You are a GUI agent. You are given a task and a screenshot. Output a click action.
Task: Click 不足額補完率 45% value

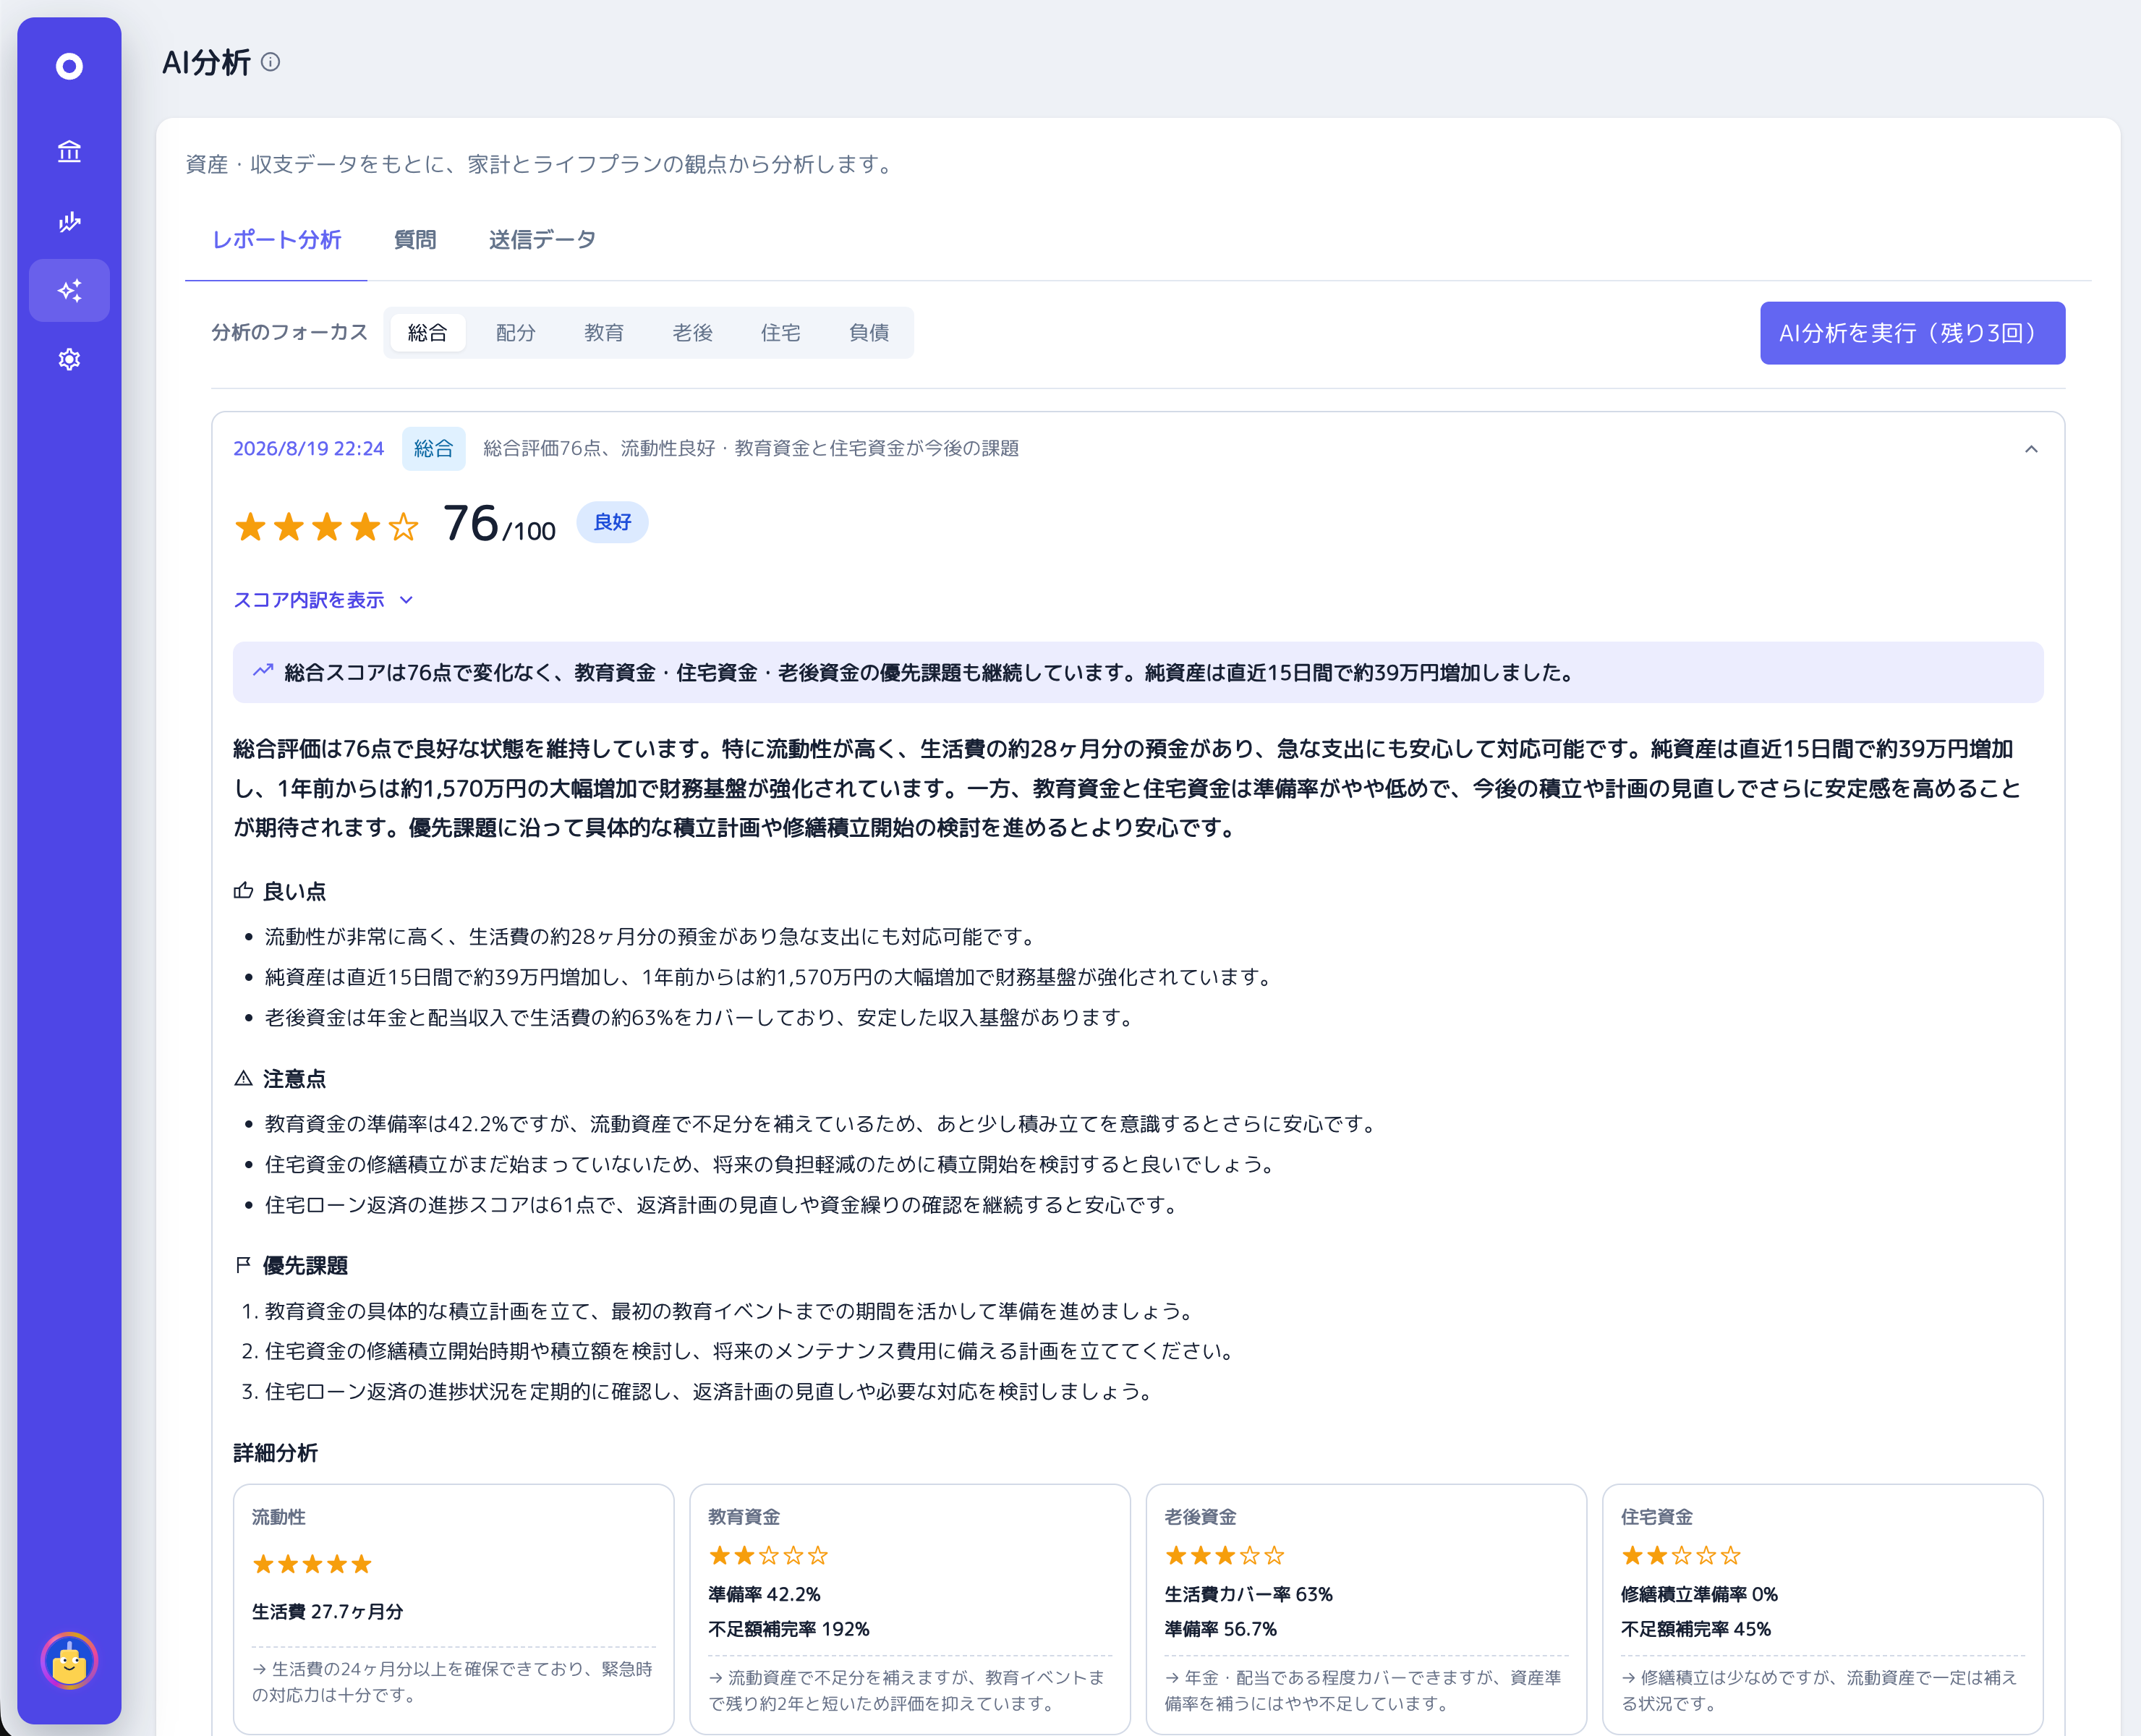click(1696, 1629)
